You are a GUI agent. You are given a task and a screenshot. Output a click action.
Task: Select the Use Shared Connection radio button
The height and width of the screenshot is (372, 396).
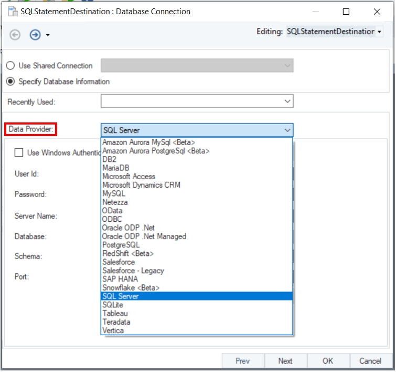[x=10, y=66]
